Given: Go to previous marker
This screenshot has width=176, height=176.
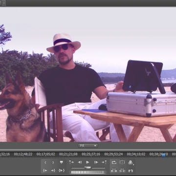Looking at the screenshot, I should tap(71, 162).
